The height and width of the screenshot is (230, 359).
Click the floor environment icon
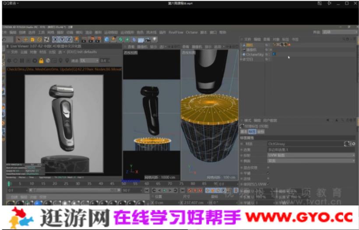pyautogui.click(x=141, y=39)
